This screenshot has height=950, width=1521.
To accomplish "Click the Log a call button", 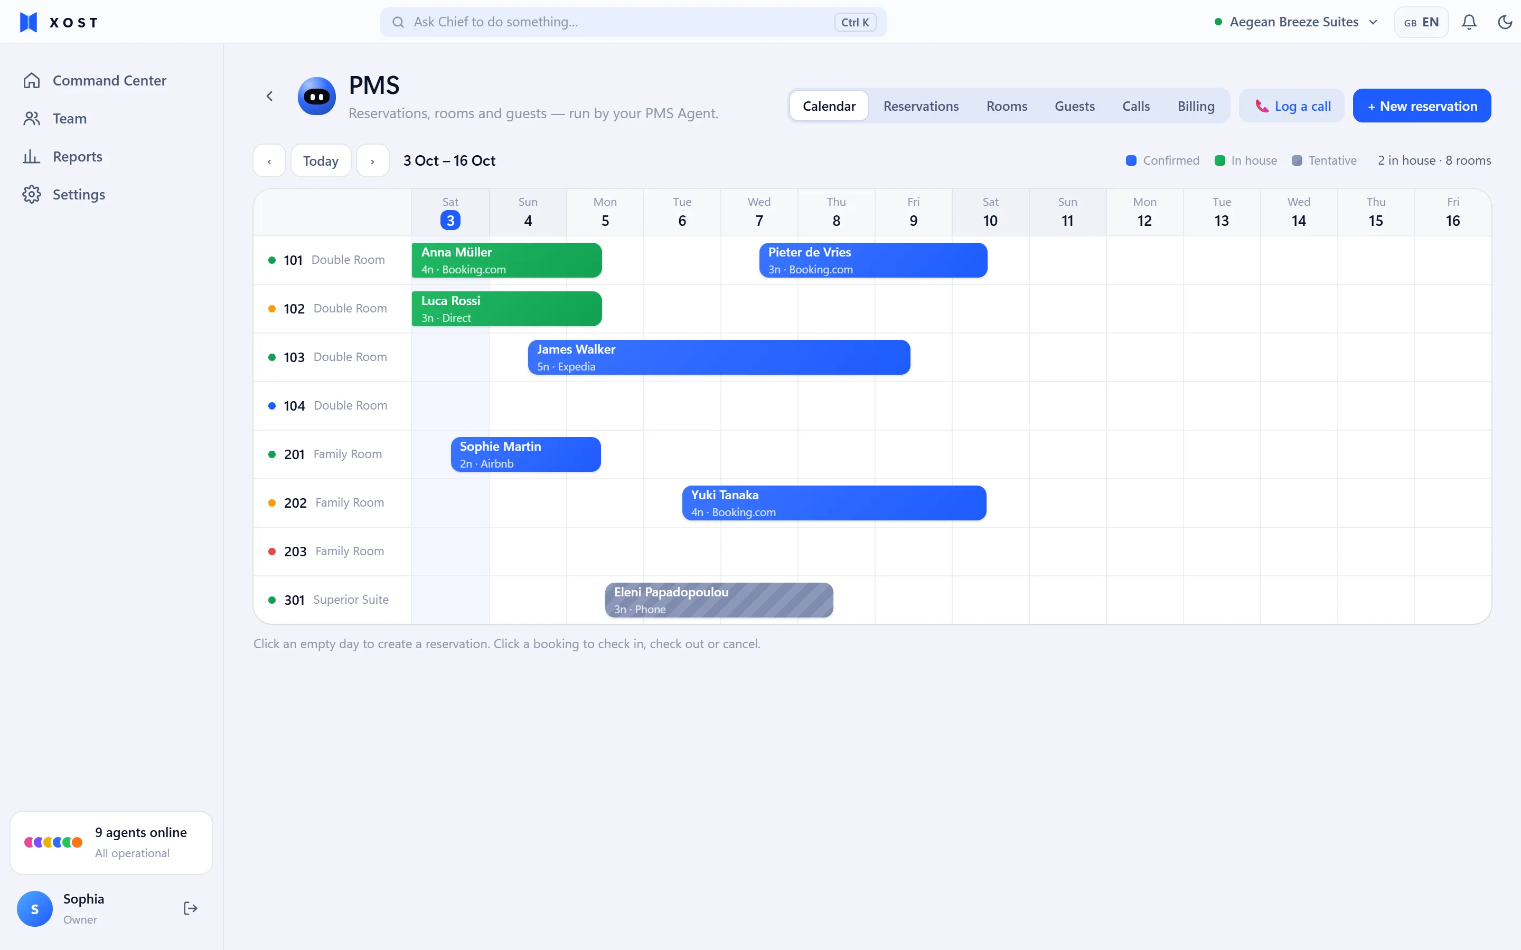I will (1292, 106).
